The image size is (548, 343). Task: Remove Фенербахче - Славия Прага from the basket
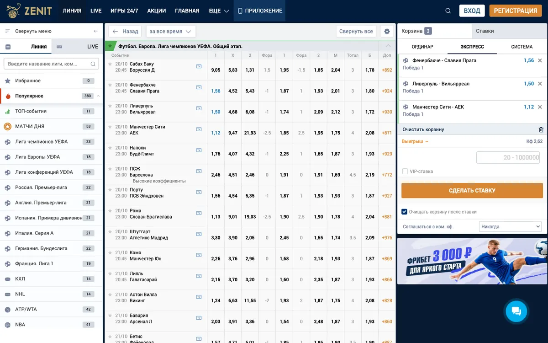(x=540, y=60)
